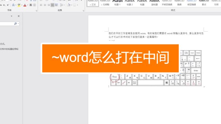Open the paragraph shading color dropdown arrow

point(71,5)
